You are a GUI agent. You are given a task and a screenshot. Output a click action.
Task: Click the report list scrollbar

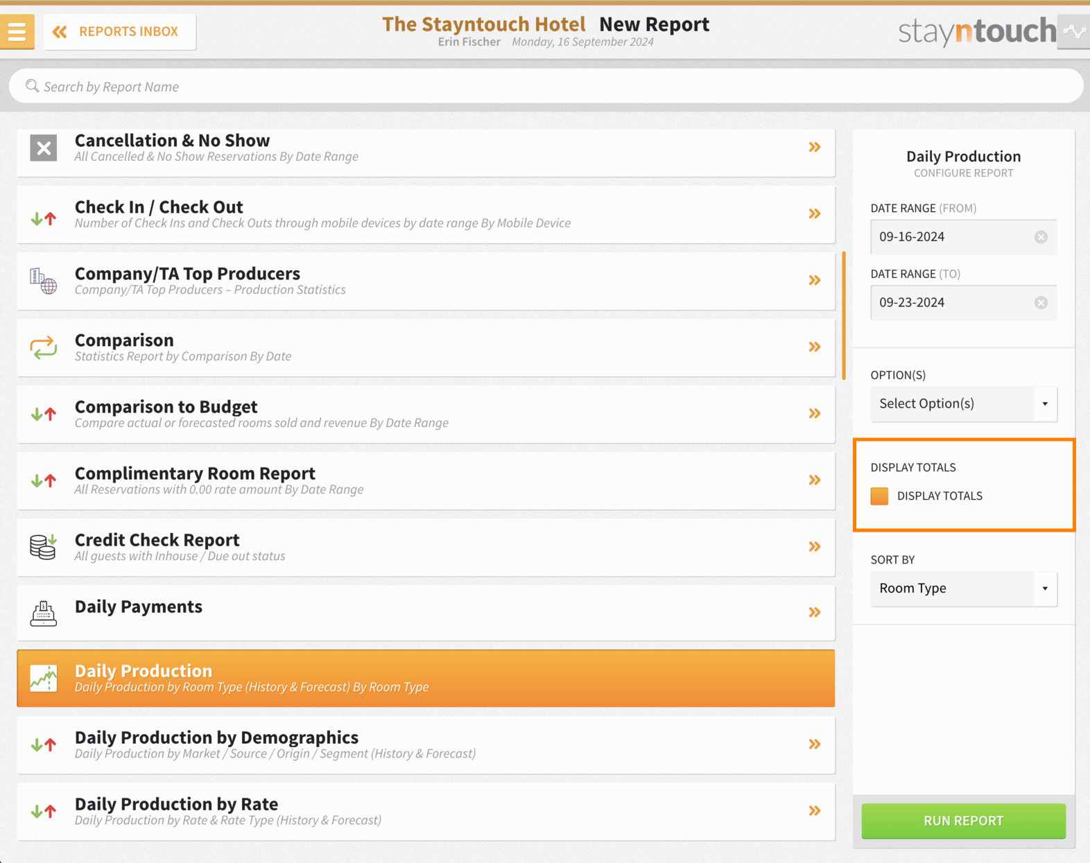[x=844, y=315]
